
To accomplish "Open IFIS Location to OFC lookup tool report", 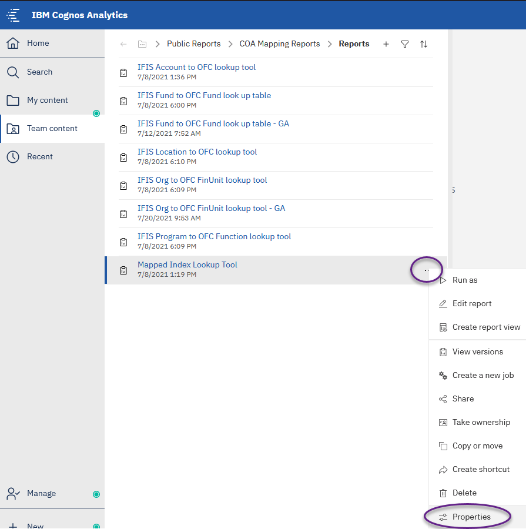I will (197, 152).
